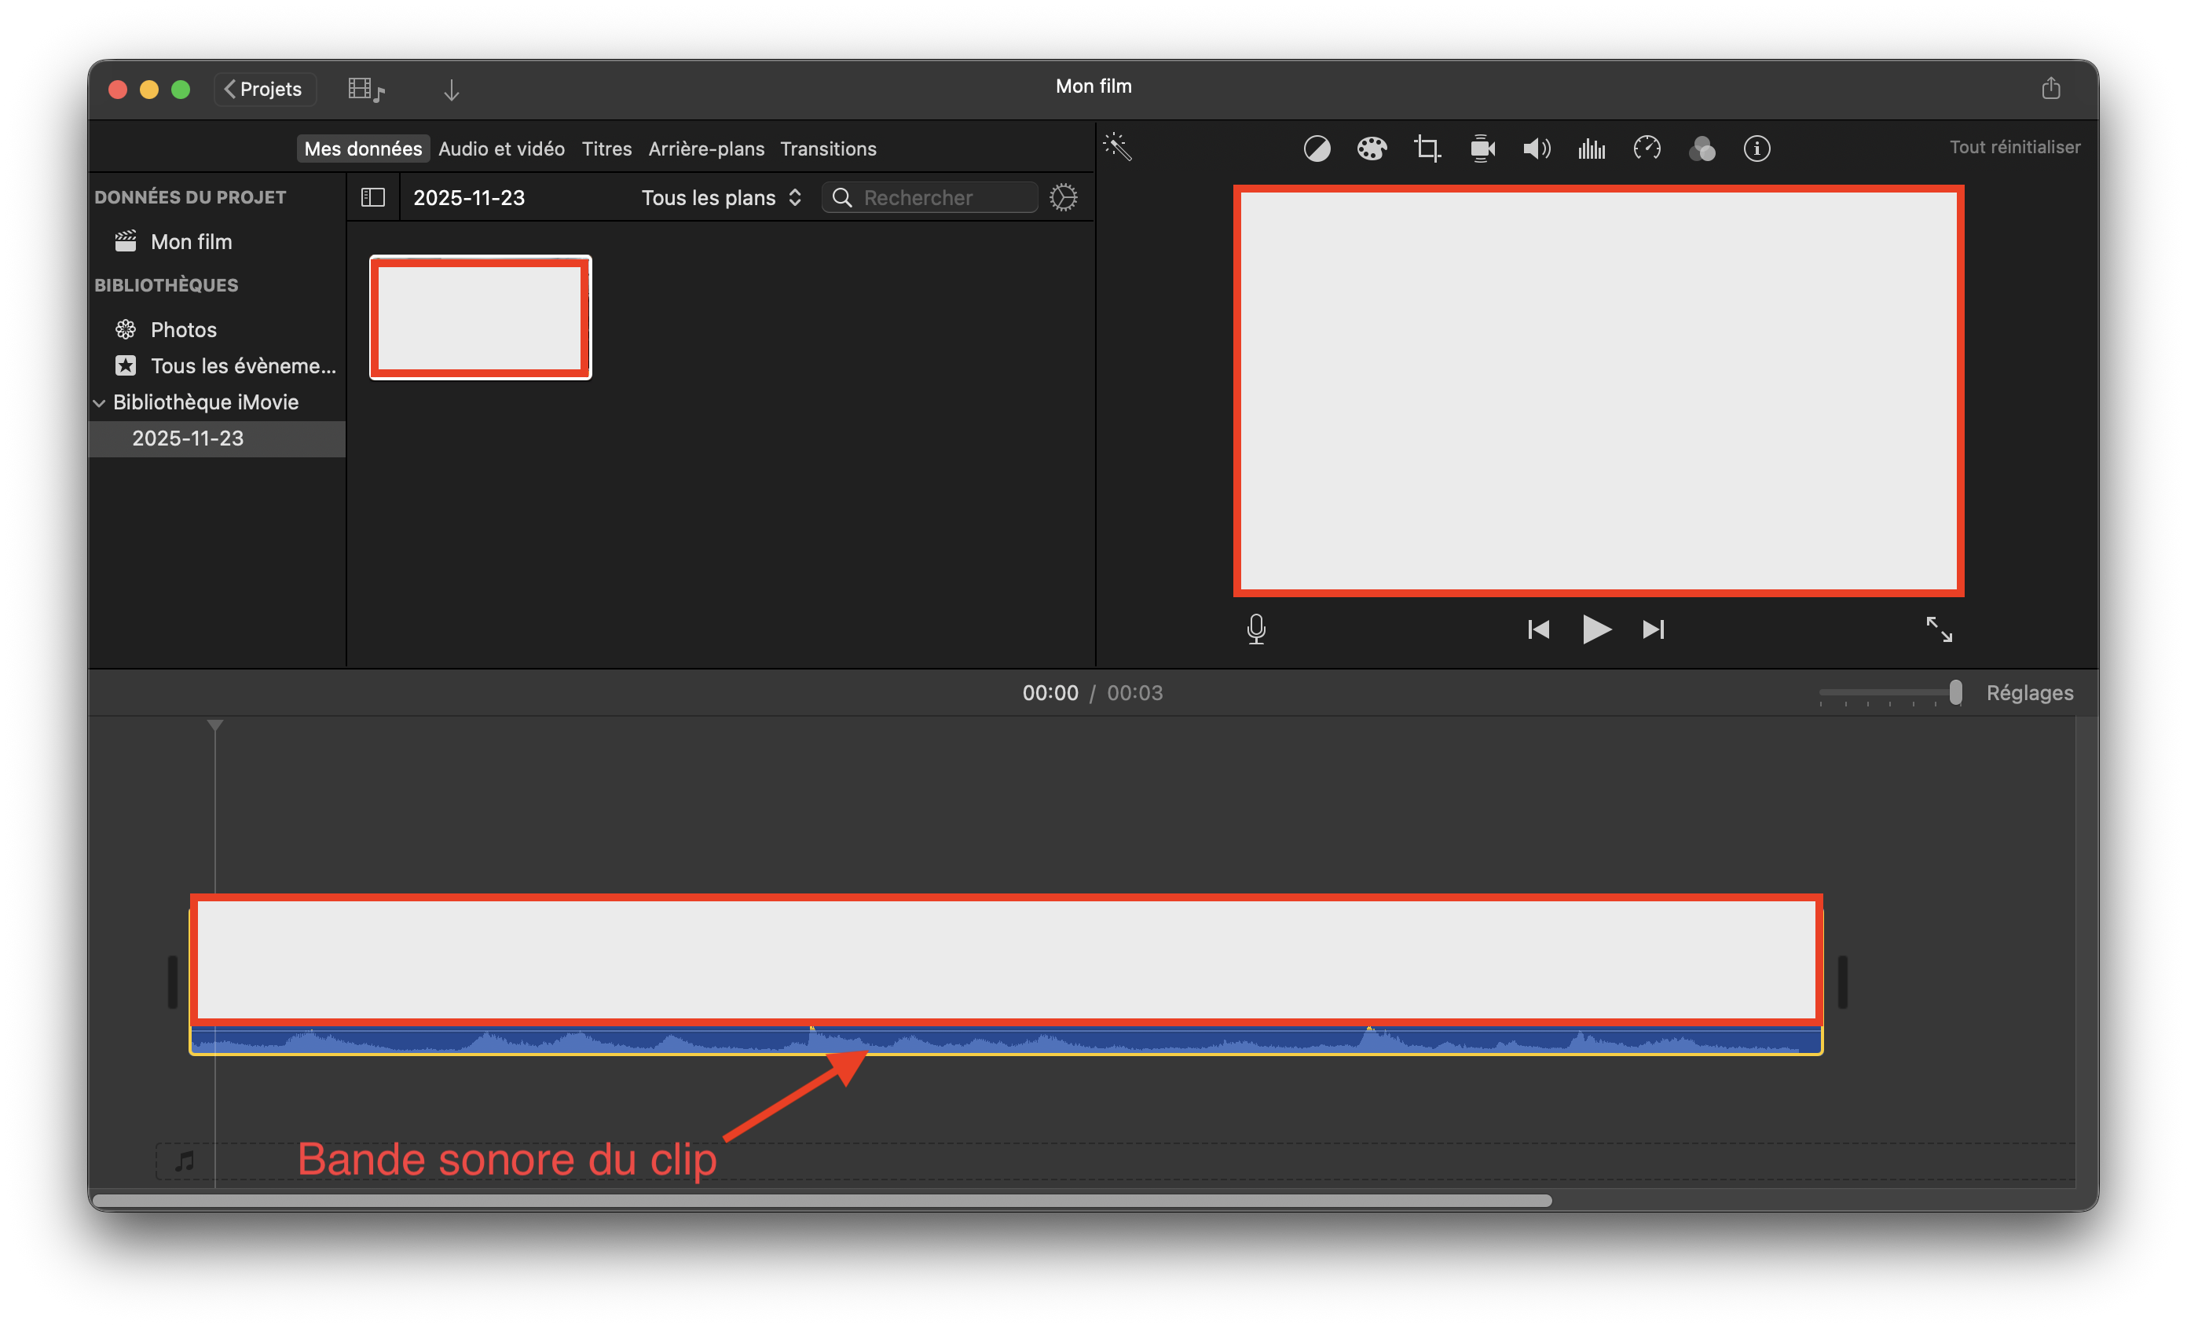
Task: Switch to the Transitions tab
Action: 827,149
